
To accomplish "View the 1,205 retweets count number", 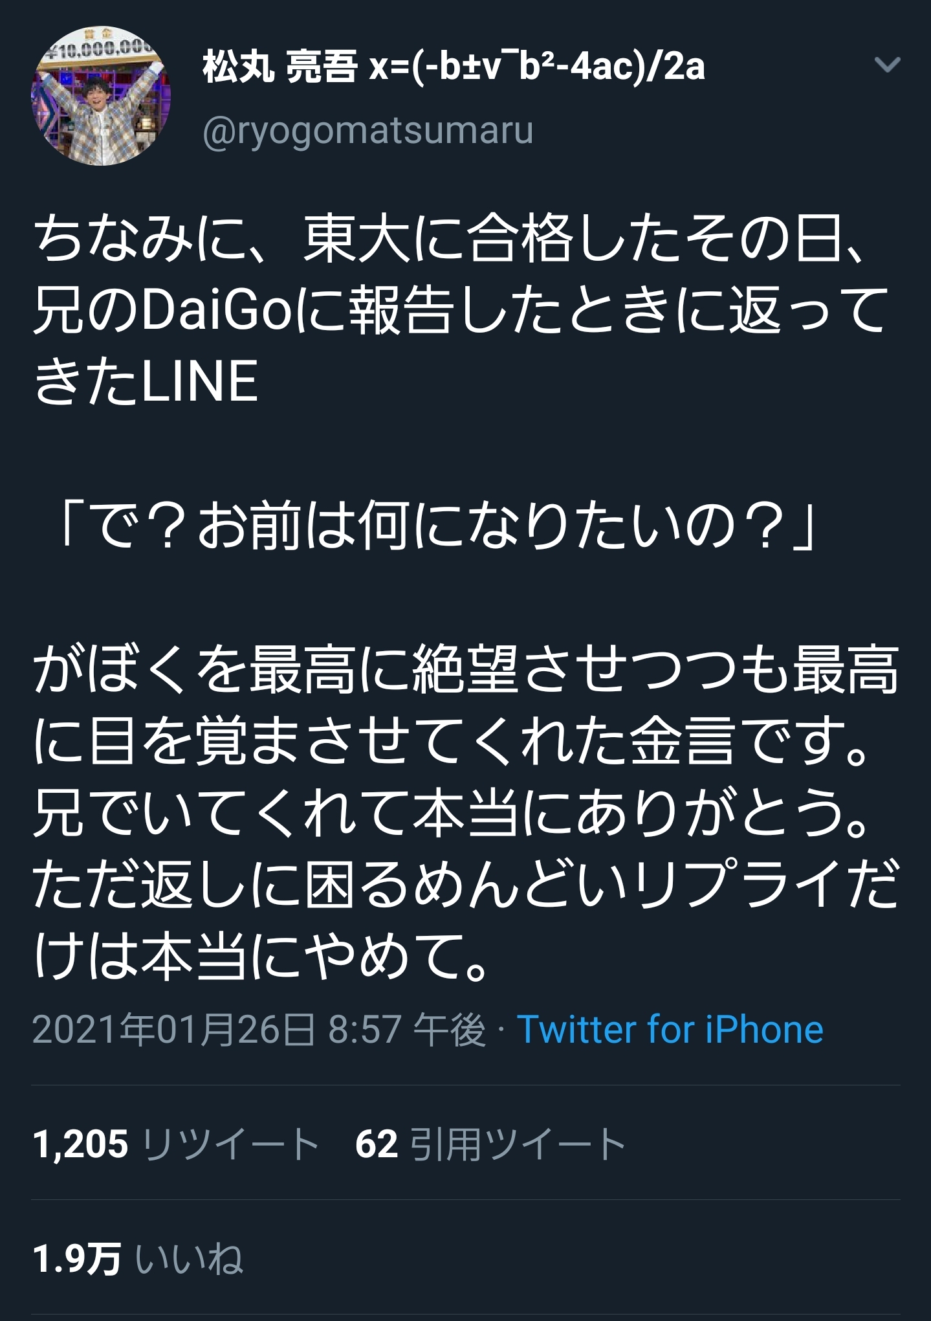I will click(80, 1144).
